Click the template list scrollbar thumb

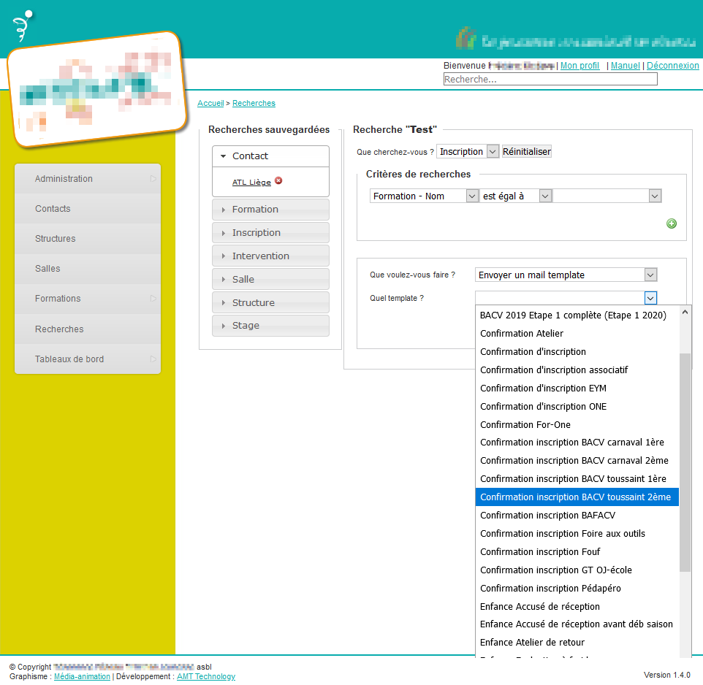click(685, 460)
